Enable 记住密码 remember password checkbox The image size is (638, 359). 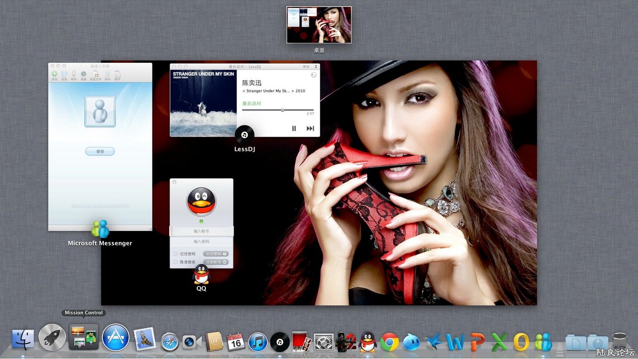click(176, 254)
